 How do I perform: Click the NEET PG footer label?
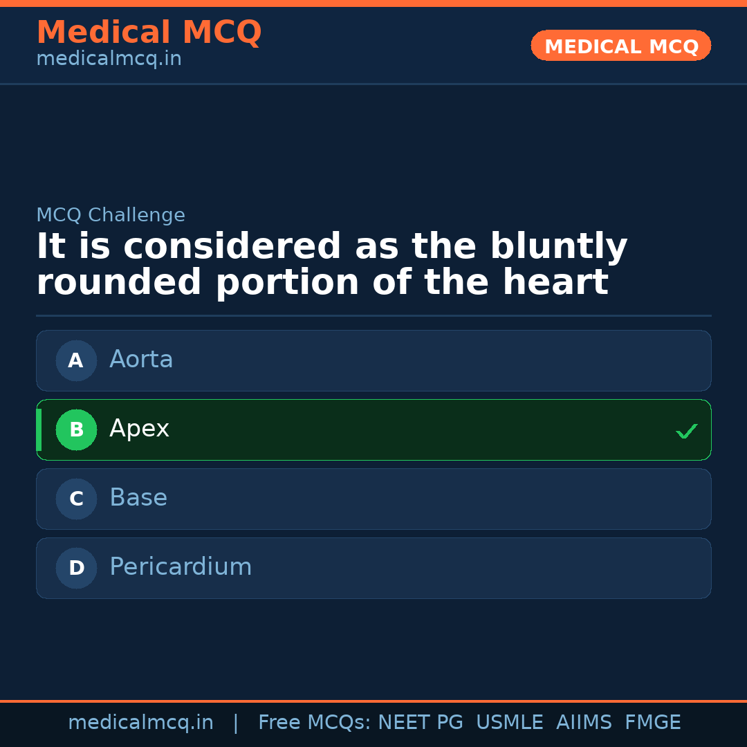(x=420, y=721)
